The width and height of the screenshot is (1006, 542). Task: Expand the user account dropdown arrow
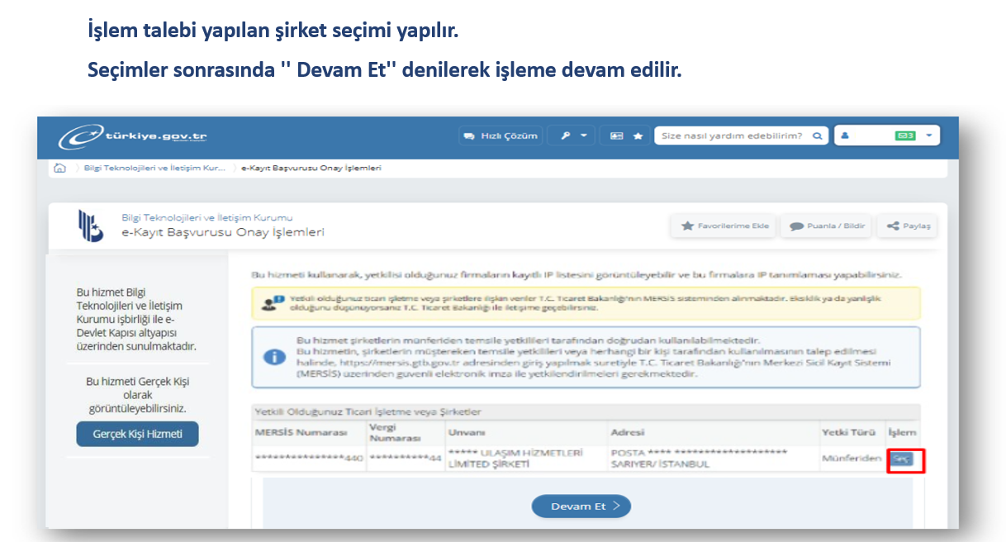tap(929, 136)
